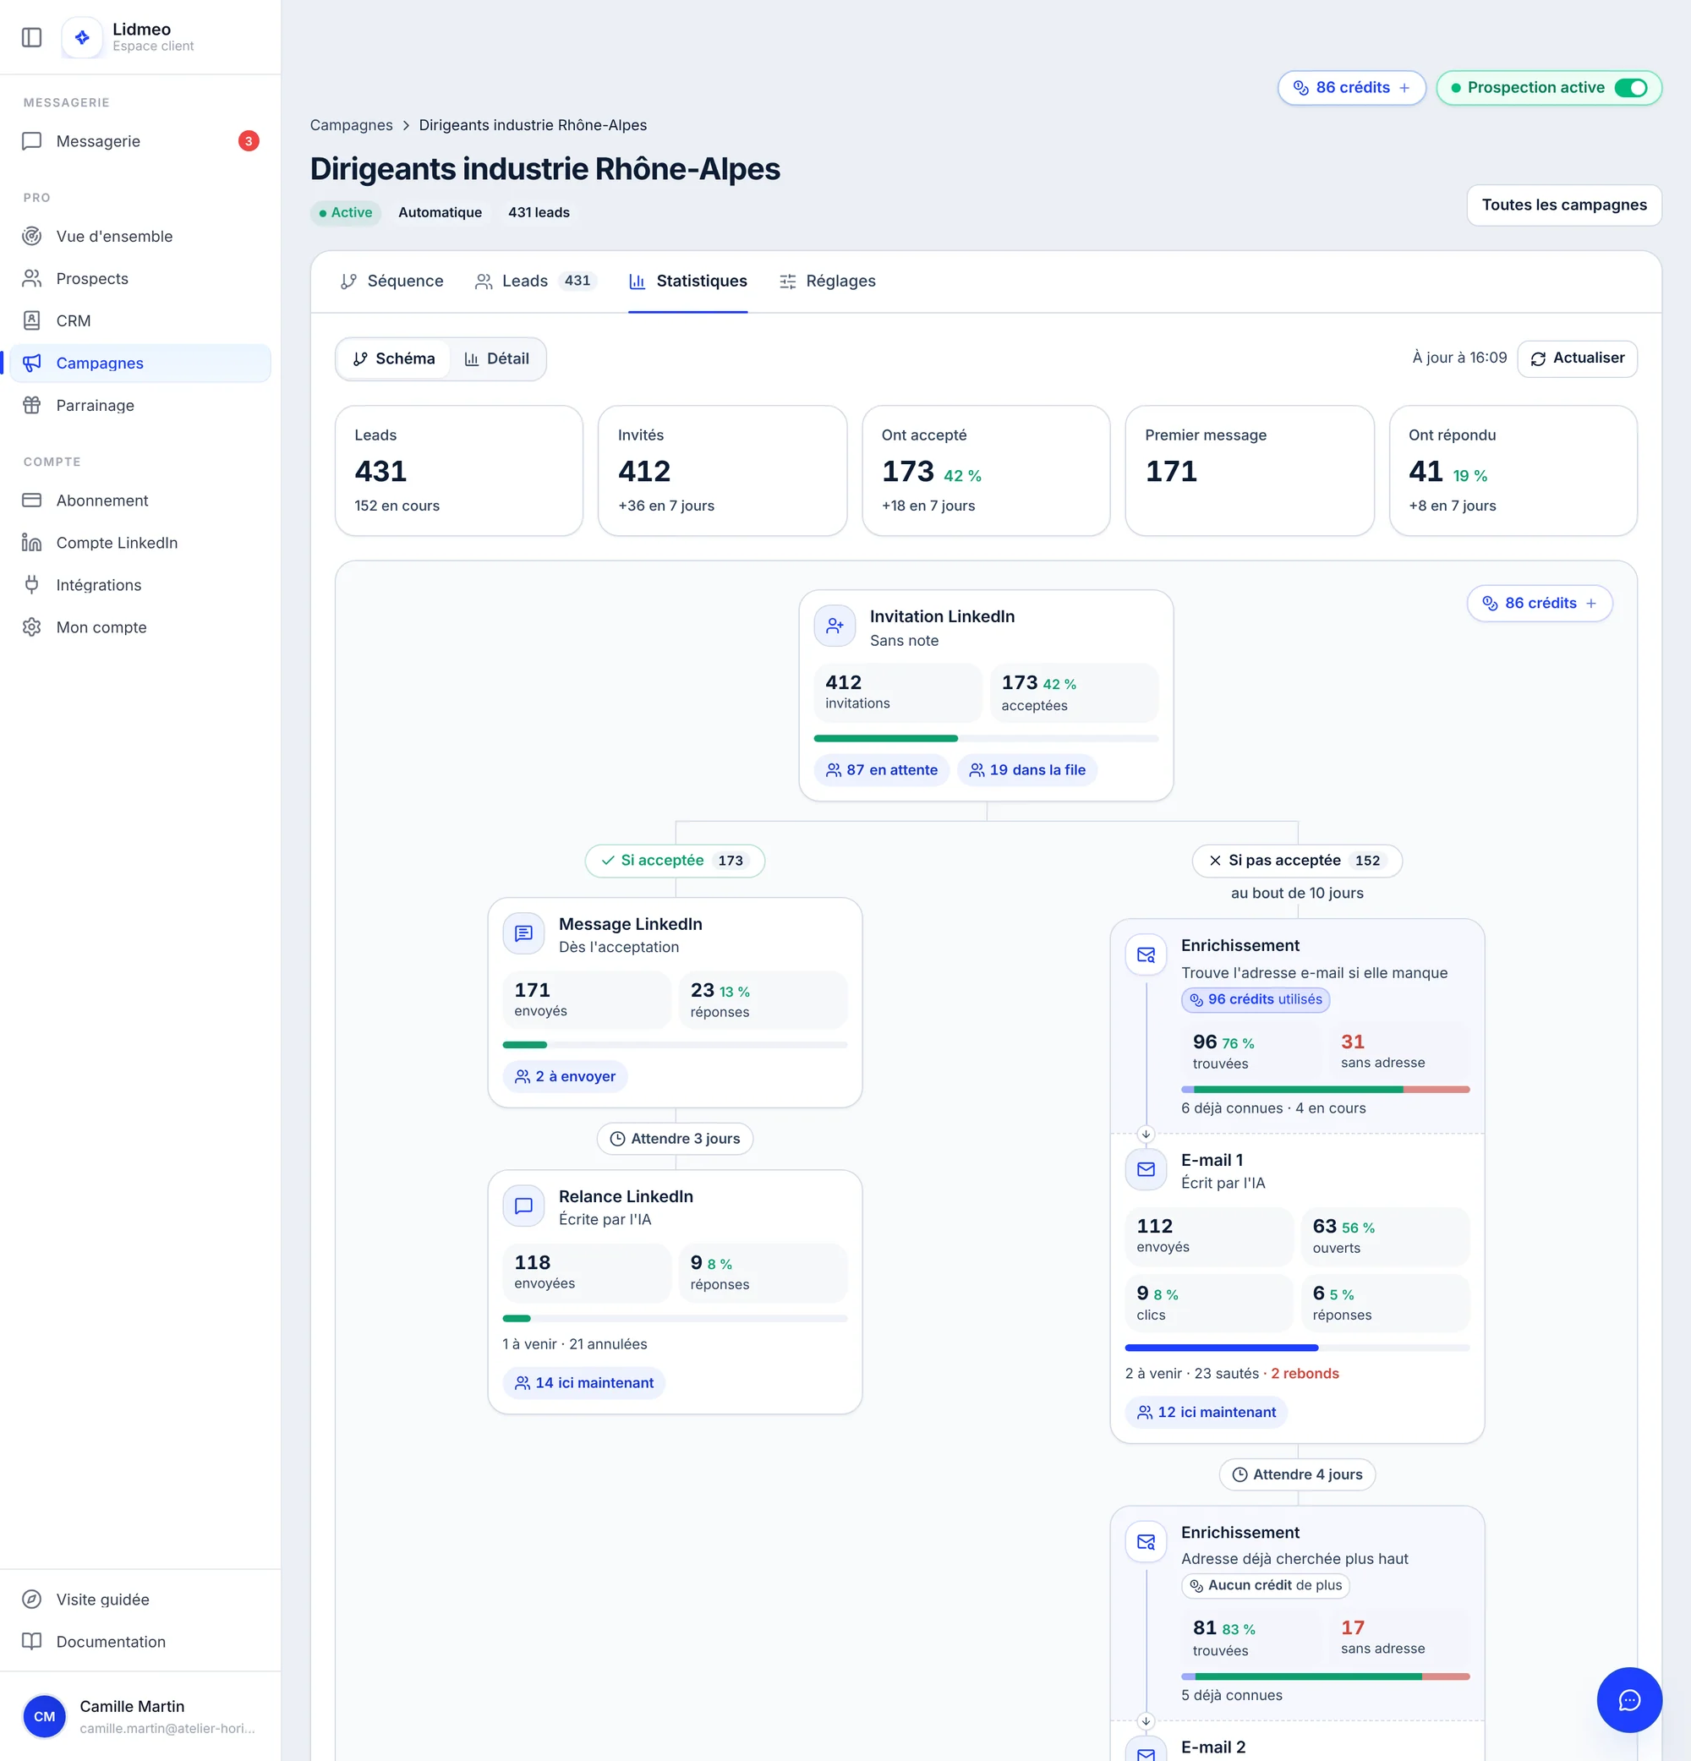Click the Lidmeo logo icon

point(82,38)
